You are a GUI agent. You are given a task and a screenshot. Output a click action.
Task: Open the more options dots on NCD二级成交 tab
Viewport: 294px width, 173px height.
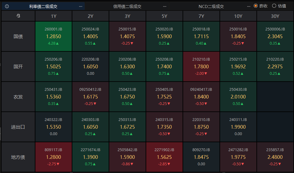[x=249, y=6]
